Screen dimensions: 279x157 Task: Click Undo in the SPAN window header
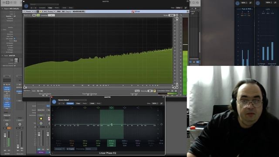(64, 8)
